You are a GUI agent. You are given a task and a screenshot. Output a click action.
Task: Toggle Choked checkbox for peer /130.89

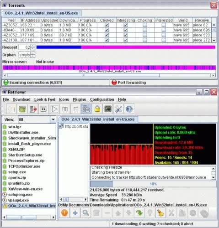tap(107, 30)
